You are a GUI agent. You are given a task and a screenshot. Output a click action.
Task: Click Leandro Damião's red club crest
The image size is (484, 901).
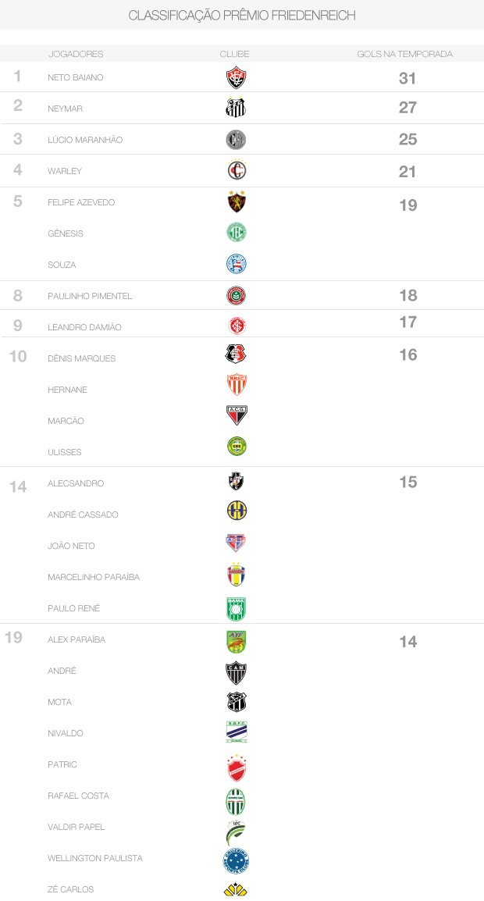[236, 326]
